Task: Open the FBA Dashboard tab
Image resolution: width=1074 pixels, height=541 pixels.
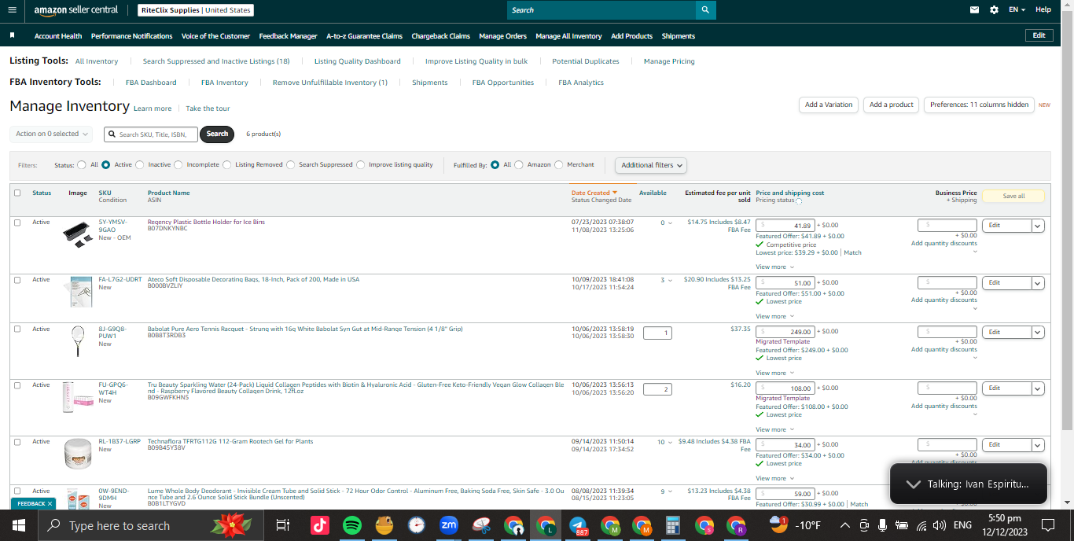Action: pyautogui.click(x=151, y=83)
